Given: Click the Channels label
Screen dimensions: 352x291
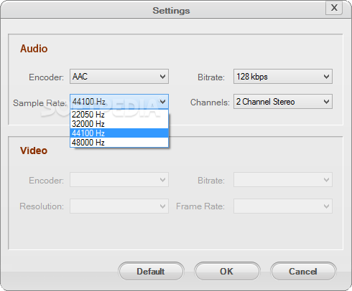Looking at the screenshot, I should [x=210, y=102].
